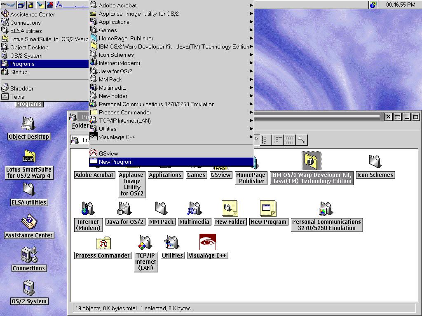Click the padlock lockup icon
Image resolution: width=422 pixels, height=316 pixels.
30,4
